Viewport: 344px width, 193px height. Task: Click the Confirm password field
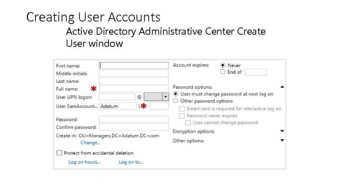[134, 127]
